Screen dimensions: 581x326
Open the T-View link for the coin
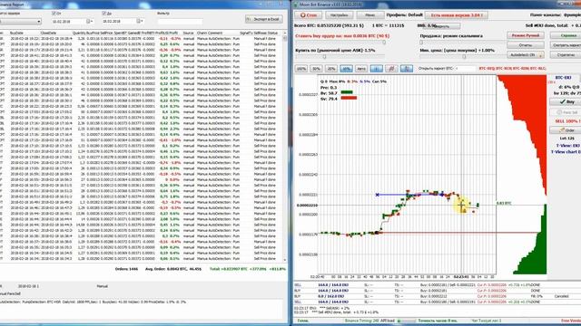pyautogui.click(x=568, y=146)
